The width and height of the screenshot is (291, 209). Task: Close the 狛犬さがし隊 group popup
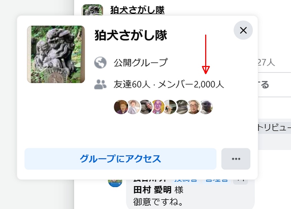point(243,30)
